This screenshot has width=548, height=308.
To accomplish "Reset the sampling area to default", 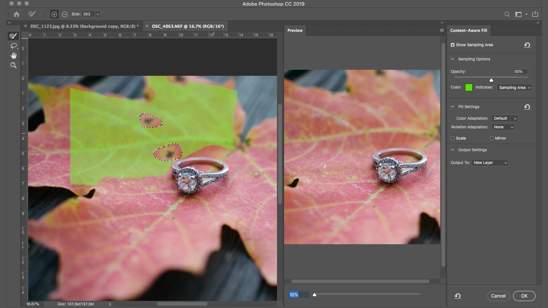I will click(x=527, y=45).
